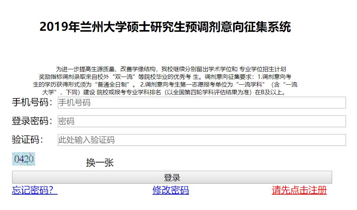Focus the 登录密码 password input box

click(202, 121)
